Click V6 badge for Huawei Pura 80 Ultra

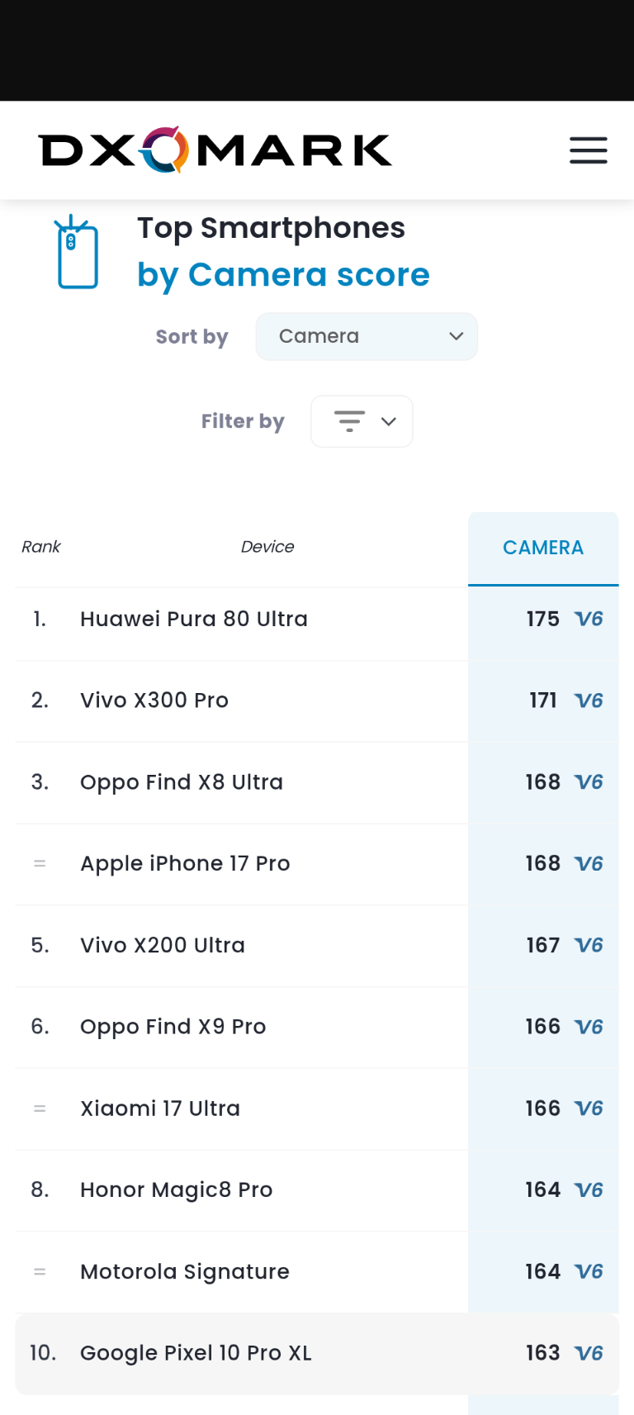tap(589, 619)
